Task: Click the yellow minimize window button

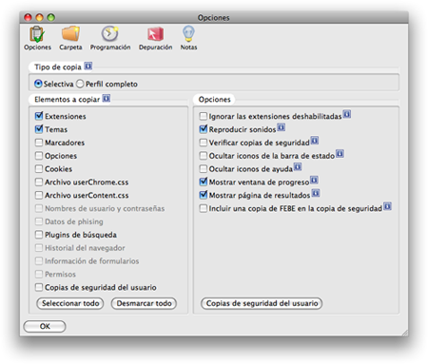Action: 40,17
